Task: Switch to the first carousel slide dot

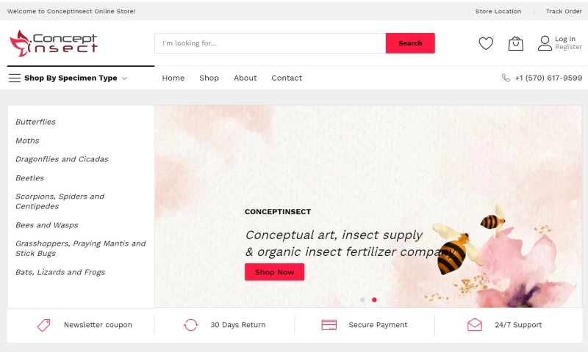Action: point(362,300)
